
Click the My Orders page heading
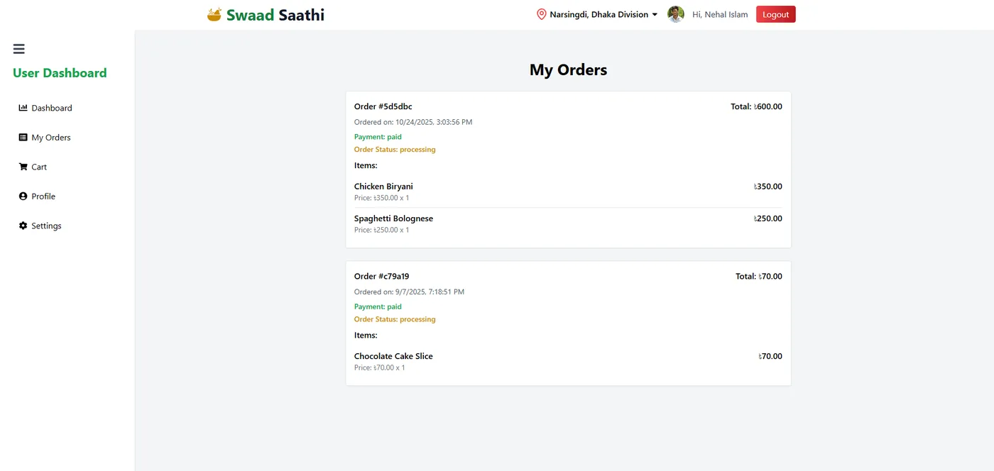pyautogui.click(x=568, y=70)
